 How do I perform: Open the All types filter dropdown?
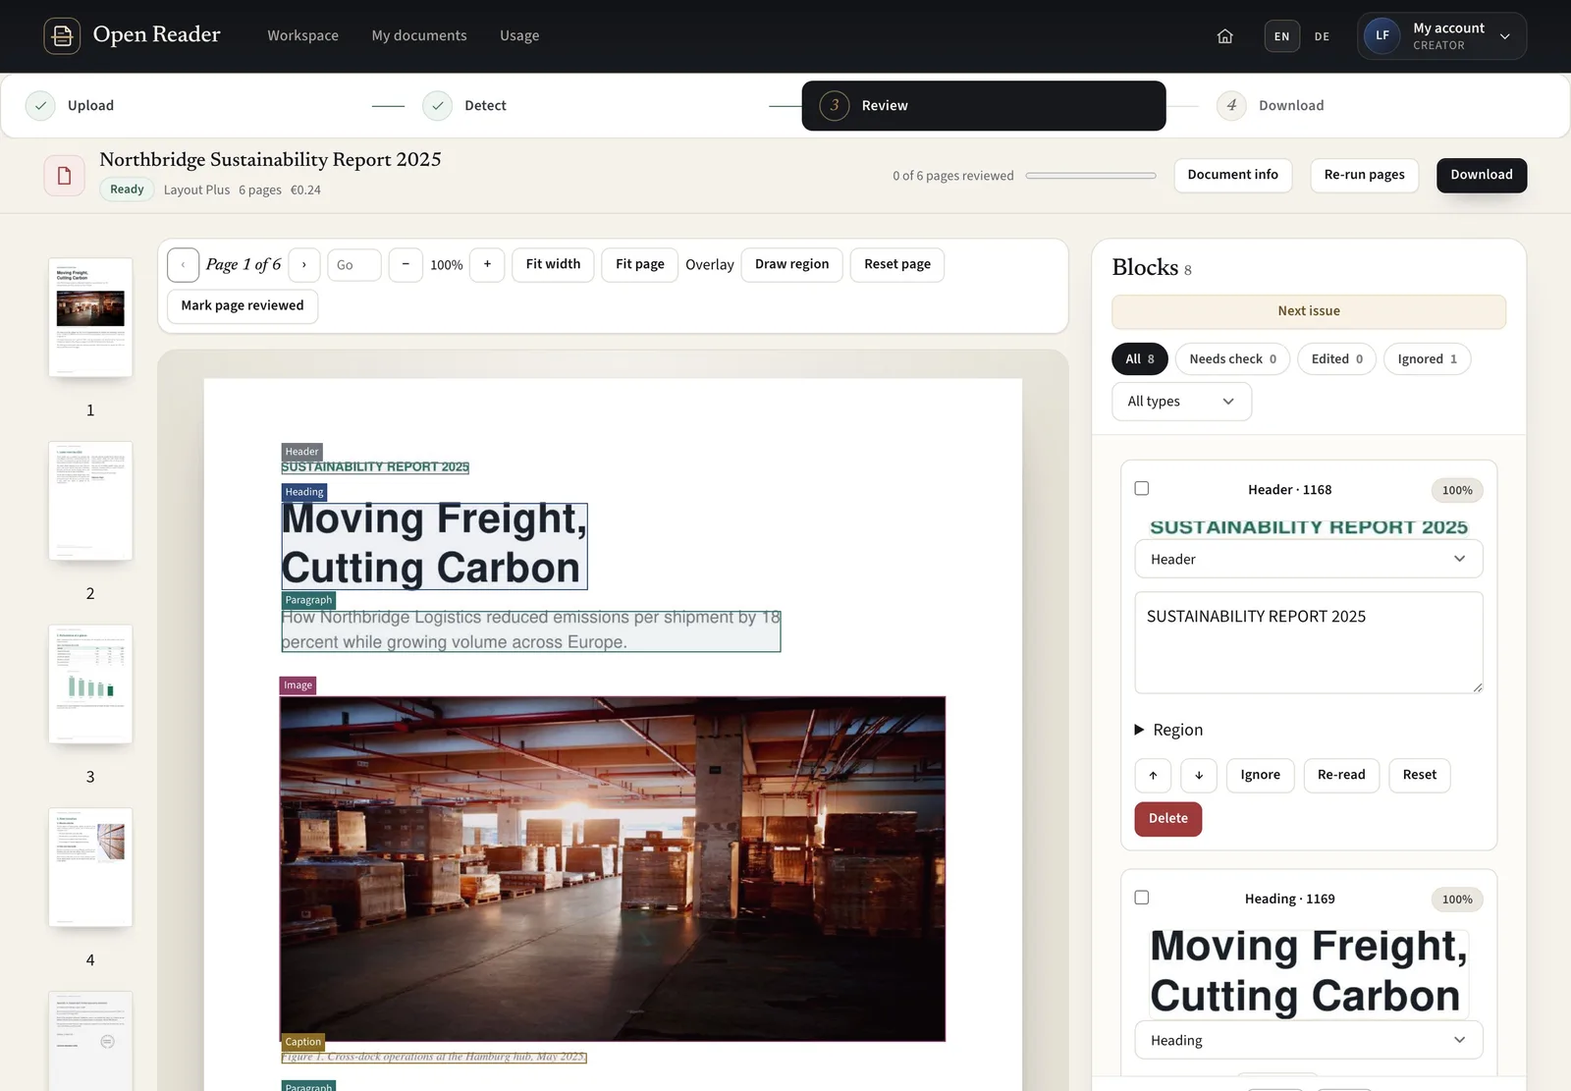1181,402
